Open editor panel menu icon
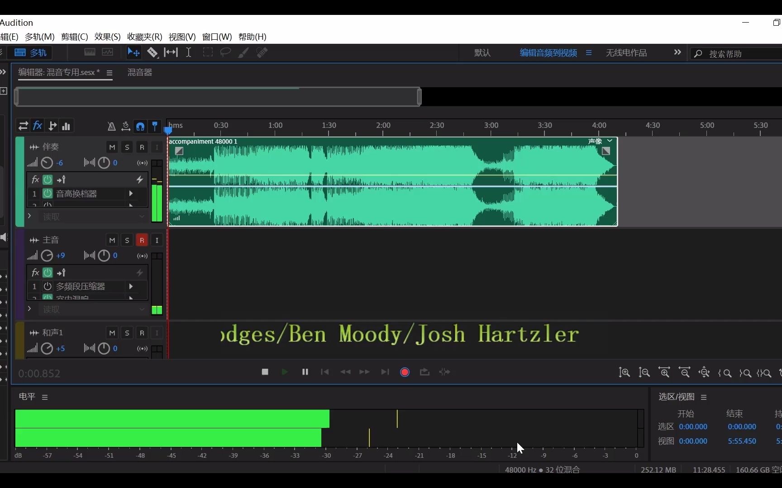Image resolution: width=782 pixels, height=488 pixels. point(109,73)
